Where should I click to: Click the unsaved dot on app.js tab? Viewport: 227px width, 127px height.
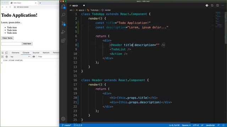point(84,6)
